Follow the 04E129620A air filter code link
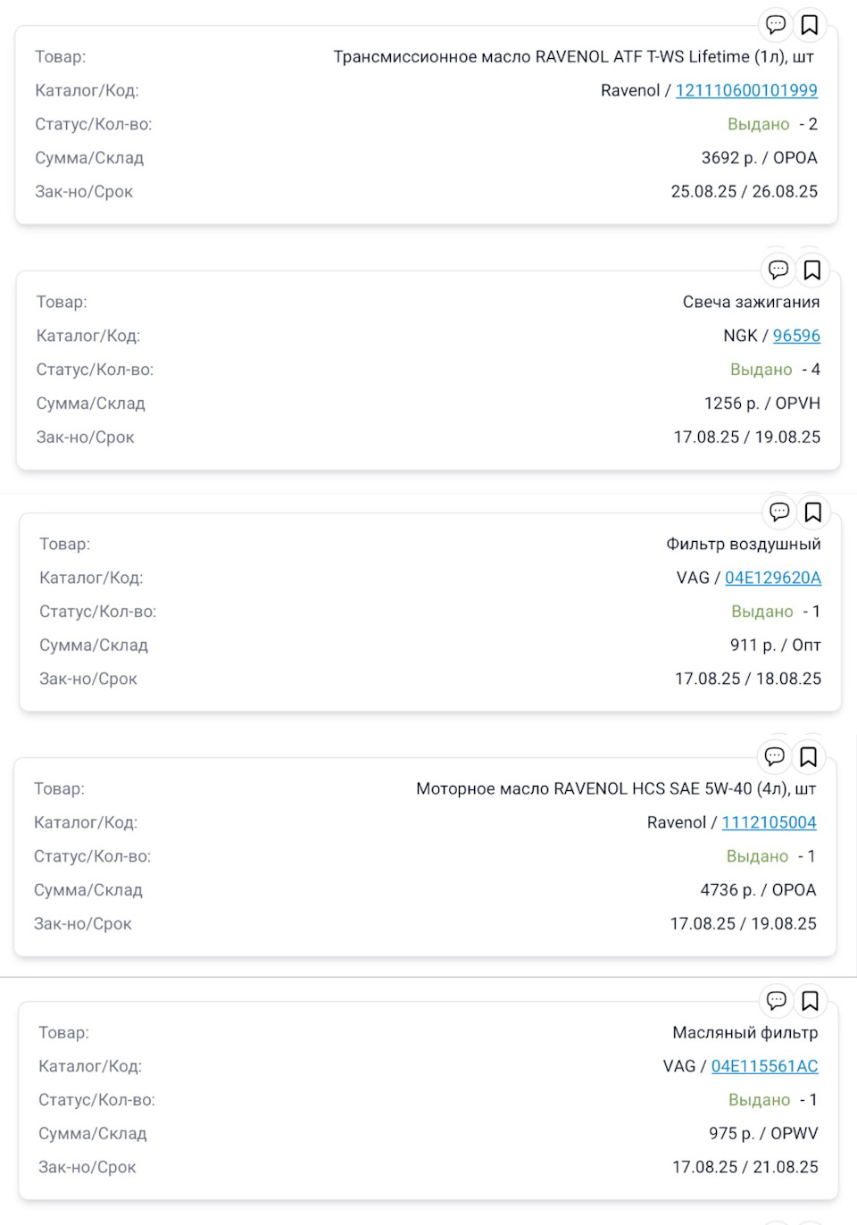857x1225 pixels. click(x=772, y=578)
